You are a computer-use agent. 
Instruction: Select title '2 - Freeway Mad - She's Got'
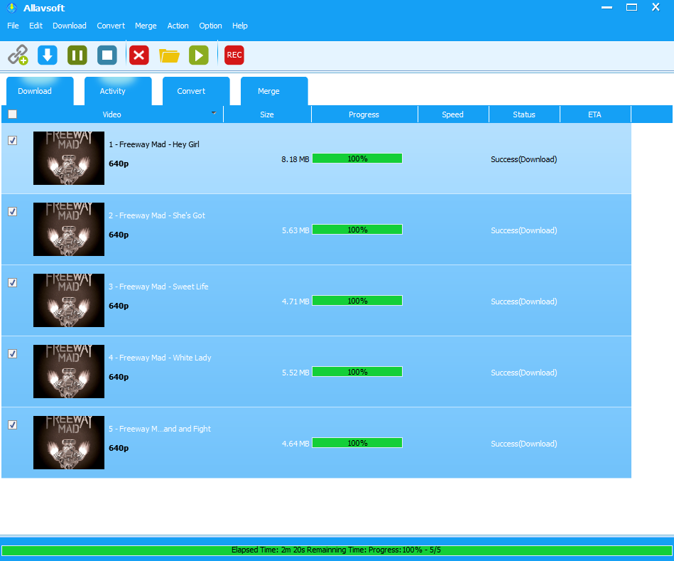tap(157, 215)
